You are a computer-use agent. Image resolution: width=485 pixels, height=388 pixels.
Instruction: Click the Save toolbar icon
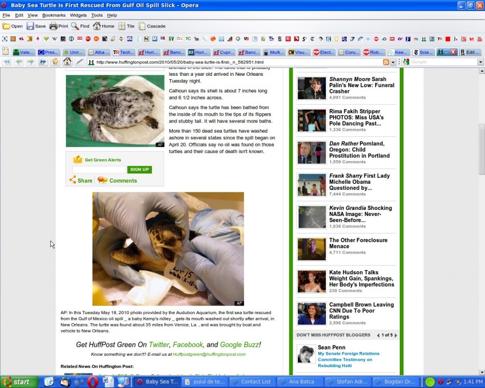pyautogui.click(x=30, y=26)
